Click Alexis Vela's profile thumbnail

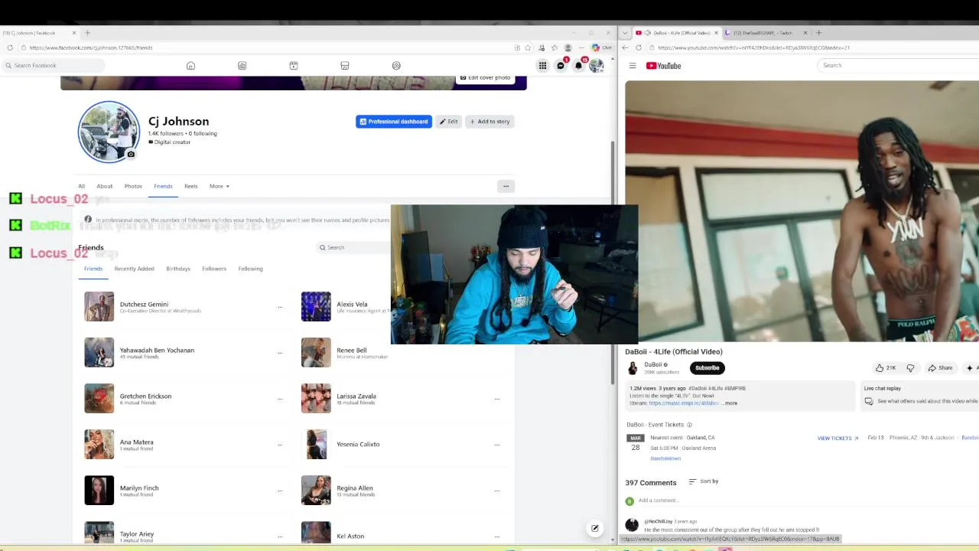(x=316, y=307)
